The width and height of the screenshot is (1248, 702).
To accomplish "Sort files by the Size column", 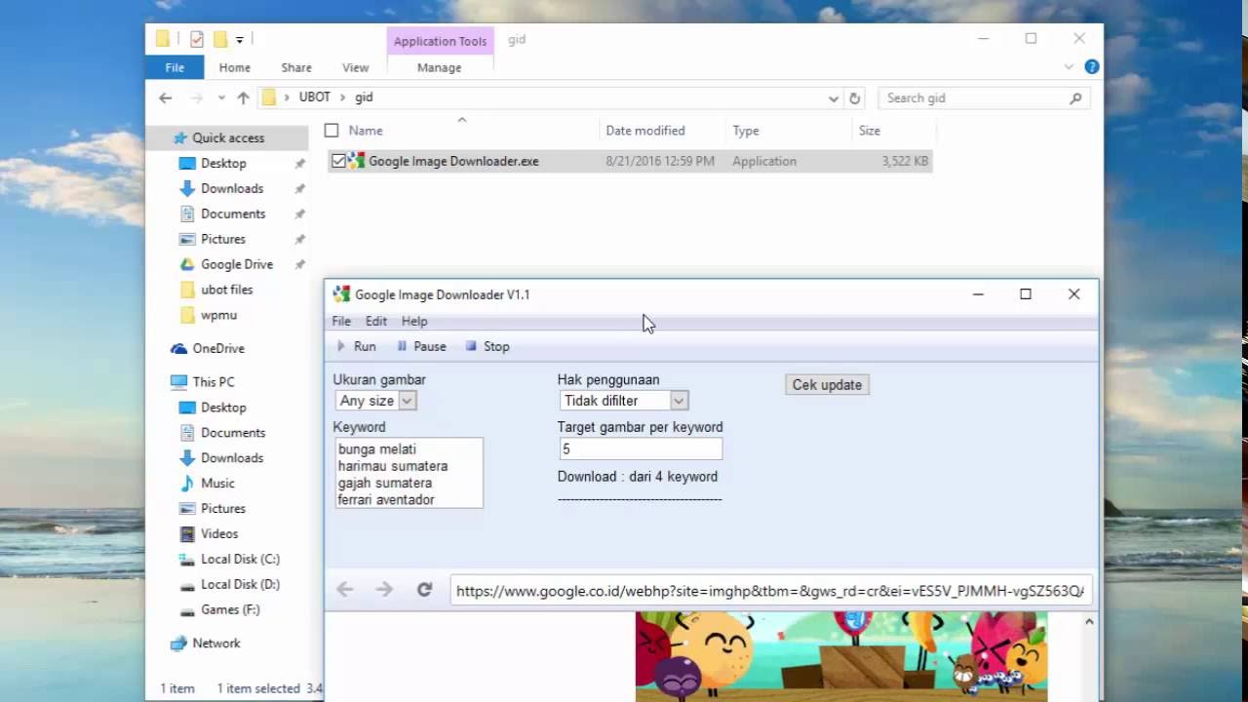I will tap(870, 130).
